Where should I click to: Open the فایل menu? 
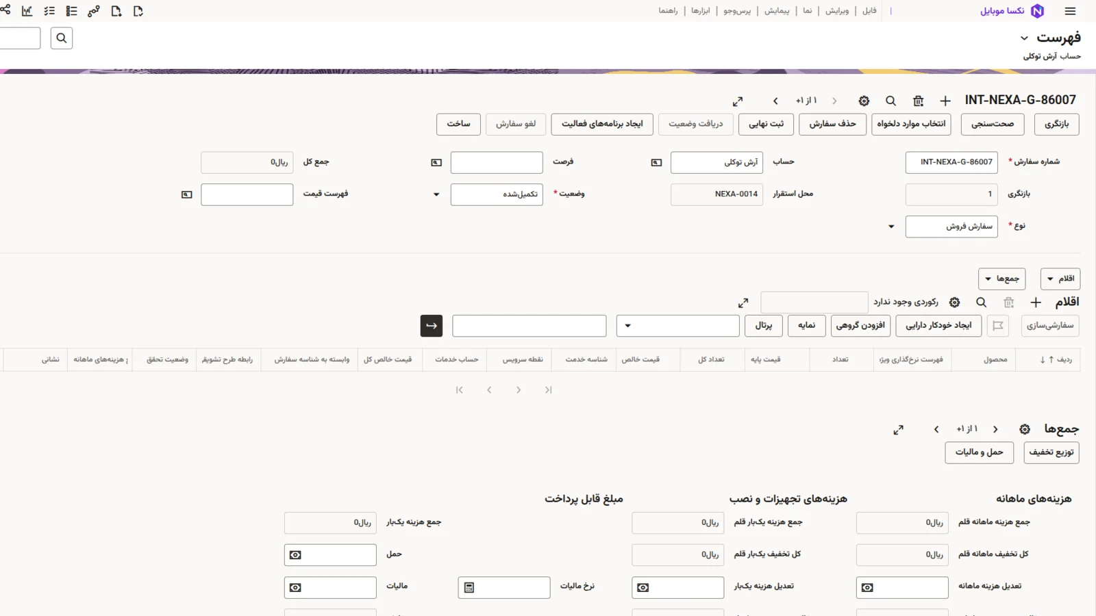click(869, 11)
